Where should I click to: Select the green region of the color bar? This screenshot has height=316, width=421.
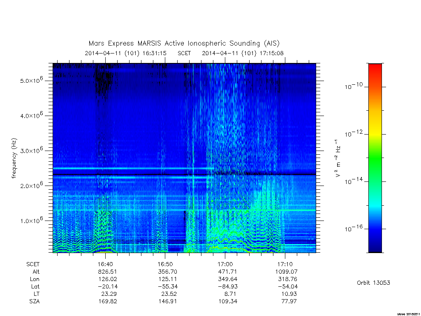coord(375,158)
